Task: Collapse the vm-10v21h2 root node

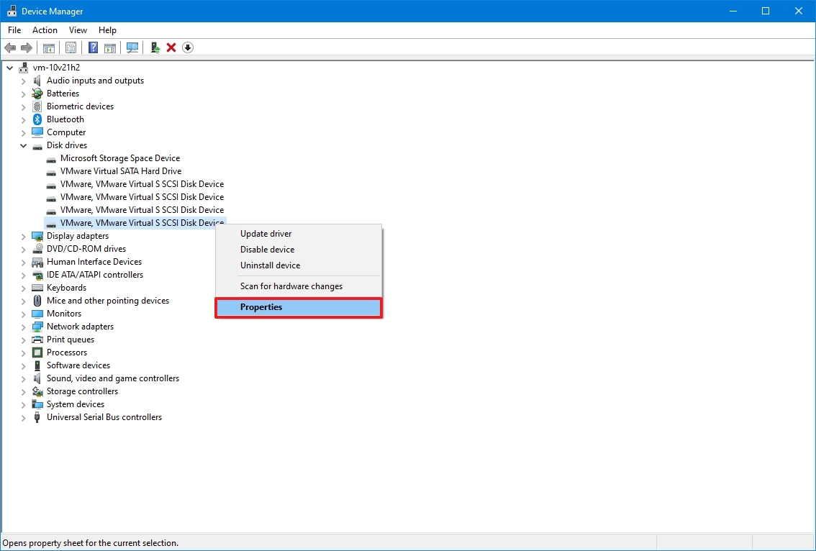Action: [x=9, y=67]
